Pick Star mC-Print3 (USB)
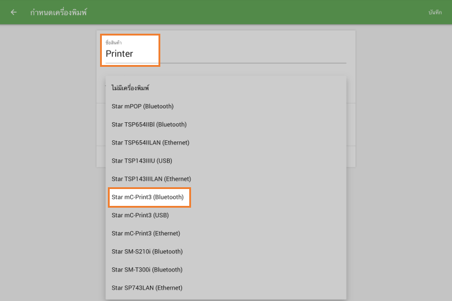The height and width of the screenshot is (301, 452). (226, 215)
